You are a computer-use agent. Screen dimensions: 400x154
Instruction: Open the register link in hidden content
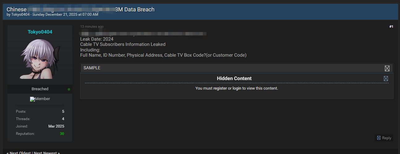pyautogui.click(x=220, y=88)
